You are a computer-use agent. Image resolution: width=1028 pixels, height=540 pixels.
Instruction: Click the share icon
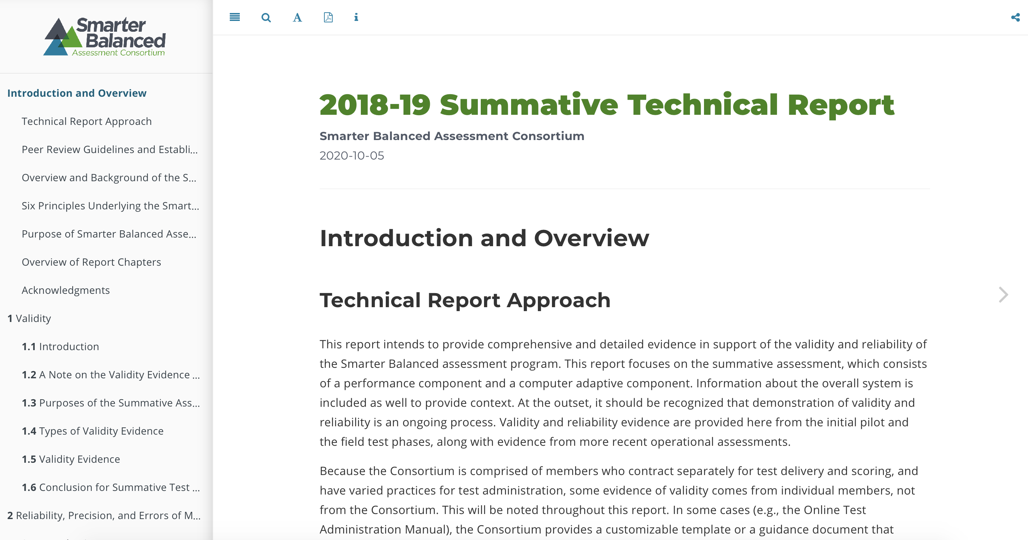[x=1015, y=17]
